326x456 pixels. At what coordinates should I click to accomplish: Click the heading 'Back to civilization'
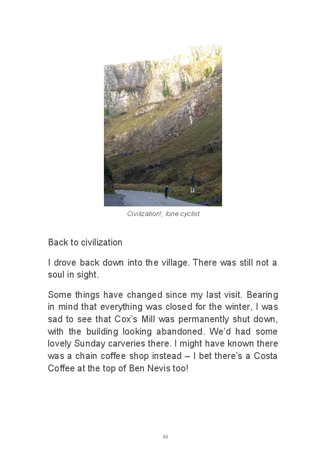point(85,242)
